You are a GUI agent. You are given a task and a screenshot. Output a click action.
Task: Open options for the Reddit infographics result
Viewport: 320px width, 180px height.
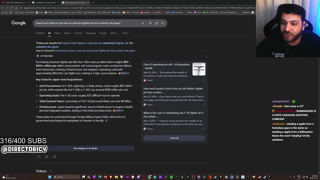(x=204, y=80)
